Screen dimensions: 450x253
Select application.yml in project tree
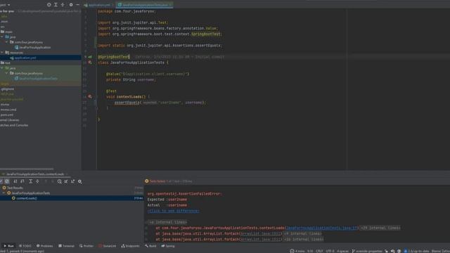click(41, 58)
